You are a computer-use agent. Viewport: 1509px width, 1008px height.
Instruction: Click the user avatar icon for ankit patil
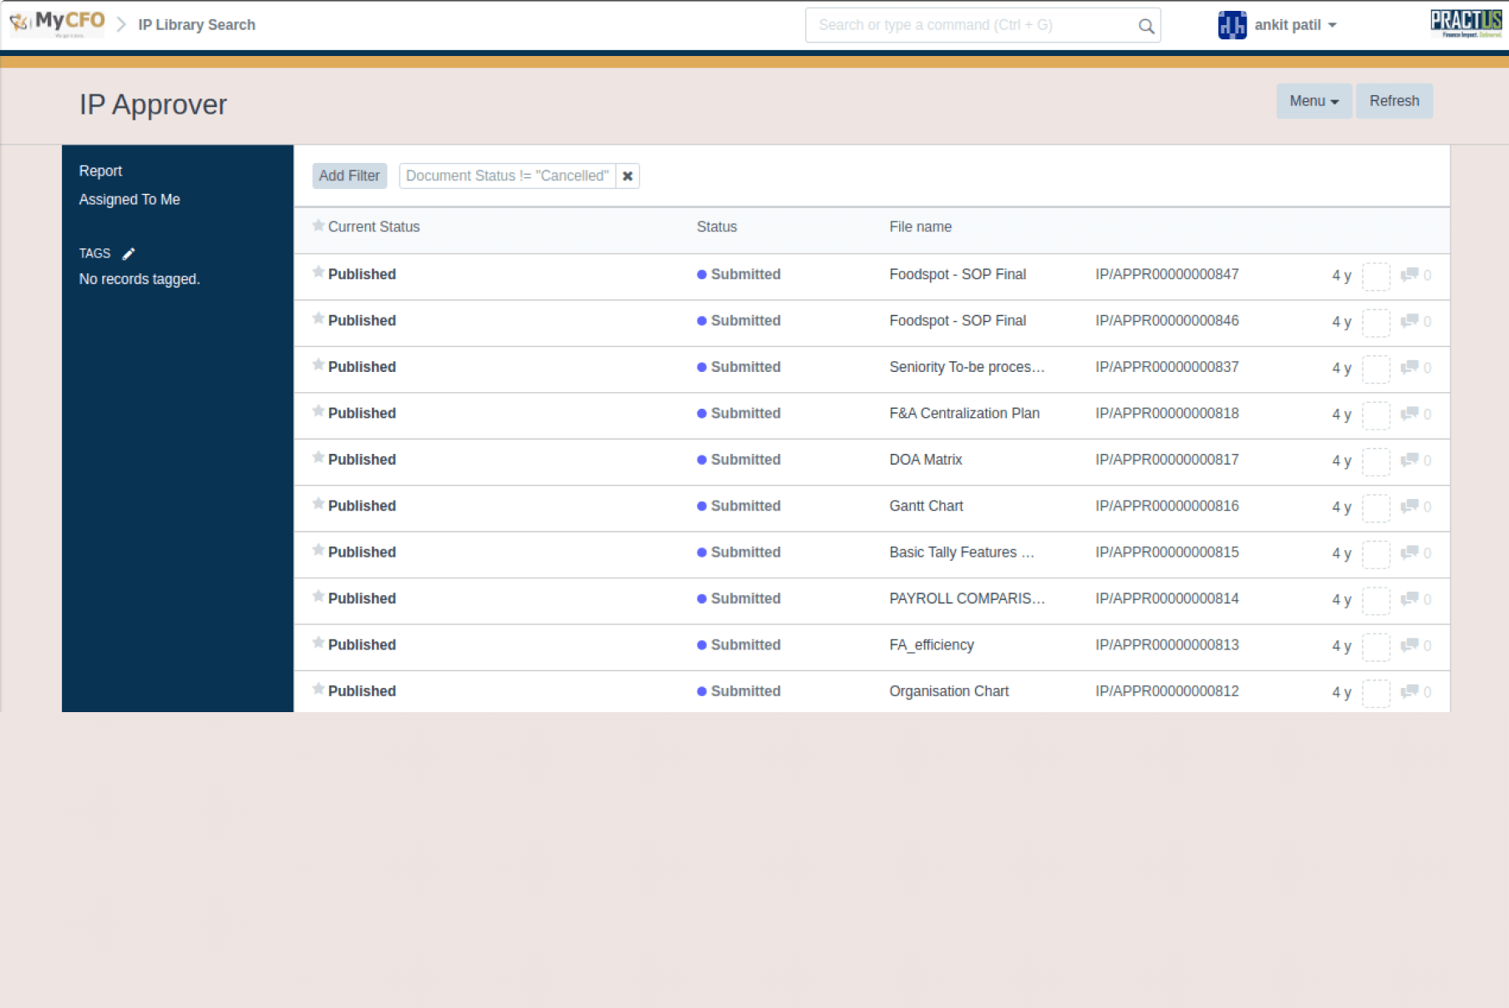click(x=1232, y=25)
